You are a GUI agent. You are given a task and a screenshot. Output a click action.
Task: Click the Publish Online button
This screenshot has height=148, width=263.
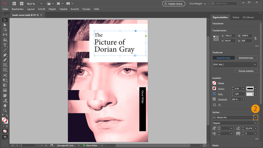(x=173, y=4)
